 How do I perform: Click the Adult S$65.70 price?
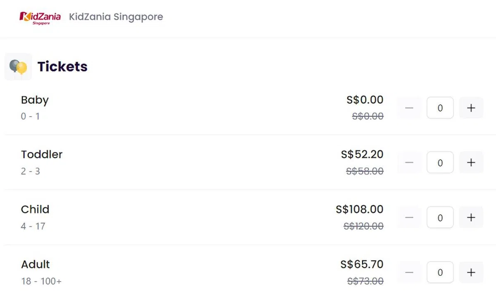tap(362, 264)
